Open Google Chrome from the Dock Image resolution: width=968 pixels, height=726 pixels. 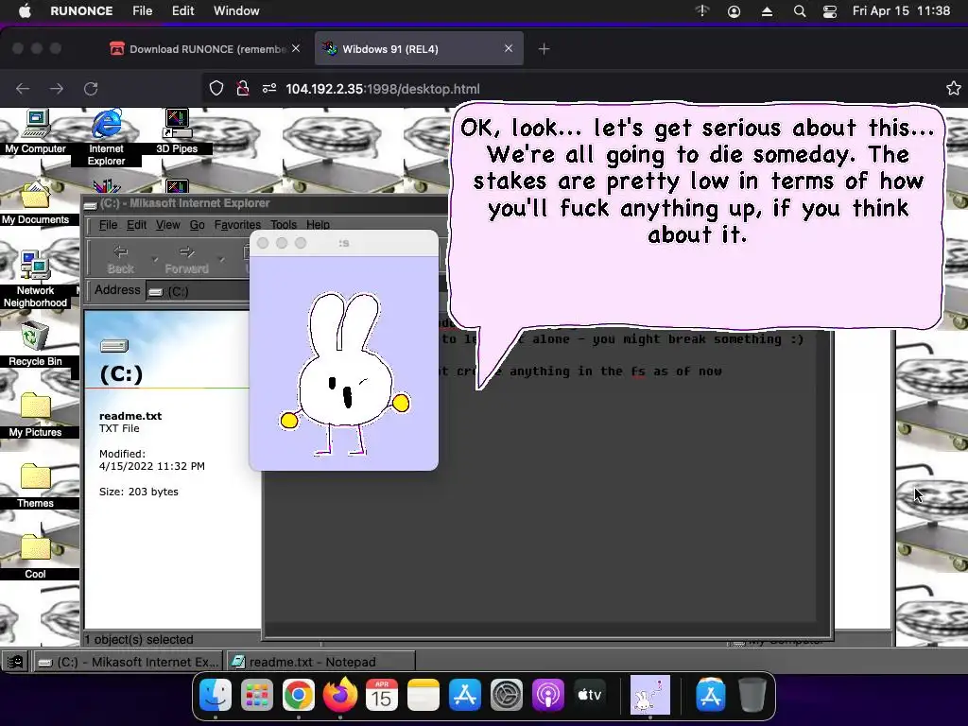click(298, 695)
